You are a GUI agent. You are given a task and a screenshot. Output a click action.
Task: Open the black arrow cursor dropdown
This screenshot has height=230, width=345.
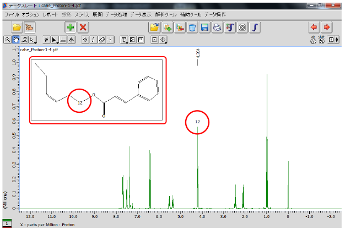click(55, 40)
